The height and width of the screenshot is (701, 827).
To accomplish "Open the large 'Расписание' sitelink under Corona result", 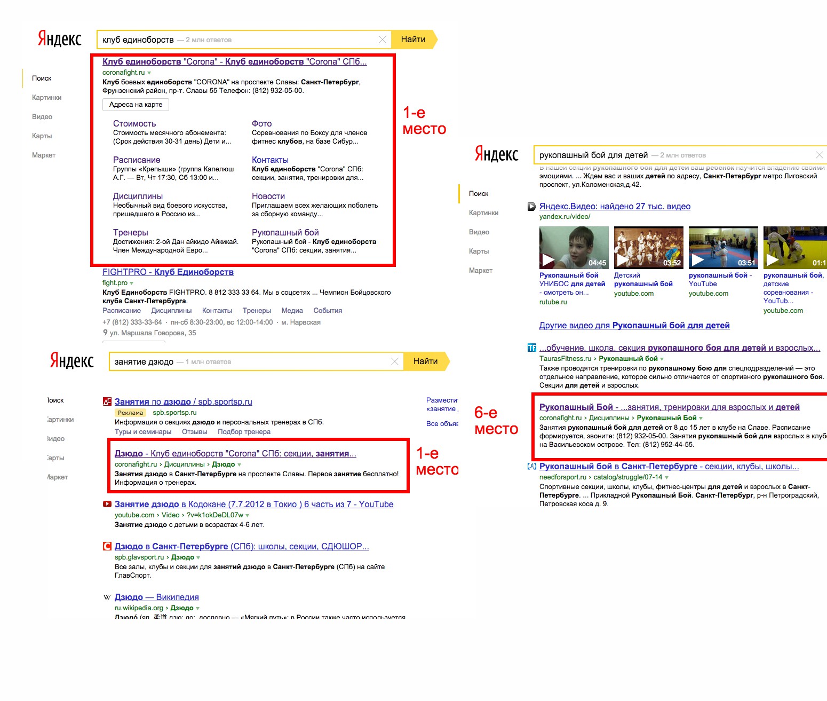I will coord(137,160).
